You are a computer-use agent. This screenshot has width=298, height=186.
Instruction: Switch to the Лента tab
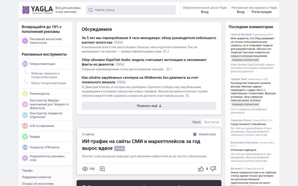[x=196, y=122]
